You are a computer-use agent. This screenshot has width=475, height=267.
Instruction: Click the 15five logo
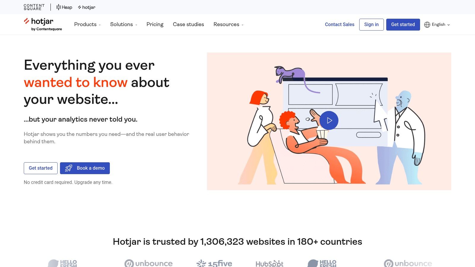(214, 263)
